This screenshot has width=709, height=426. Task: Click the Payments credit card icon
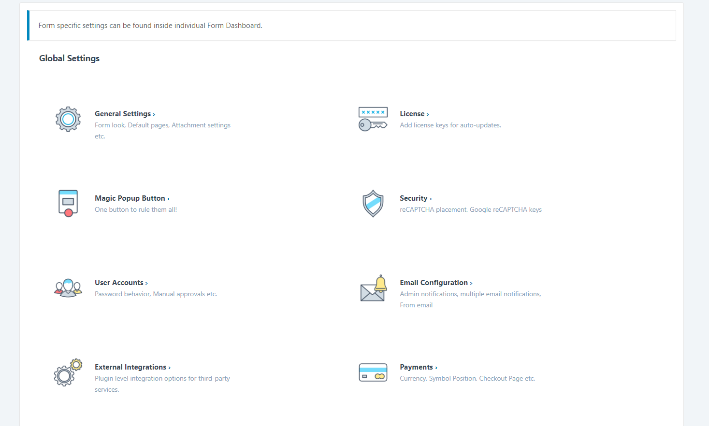[373, 372]
